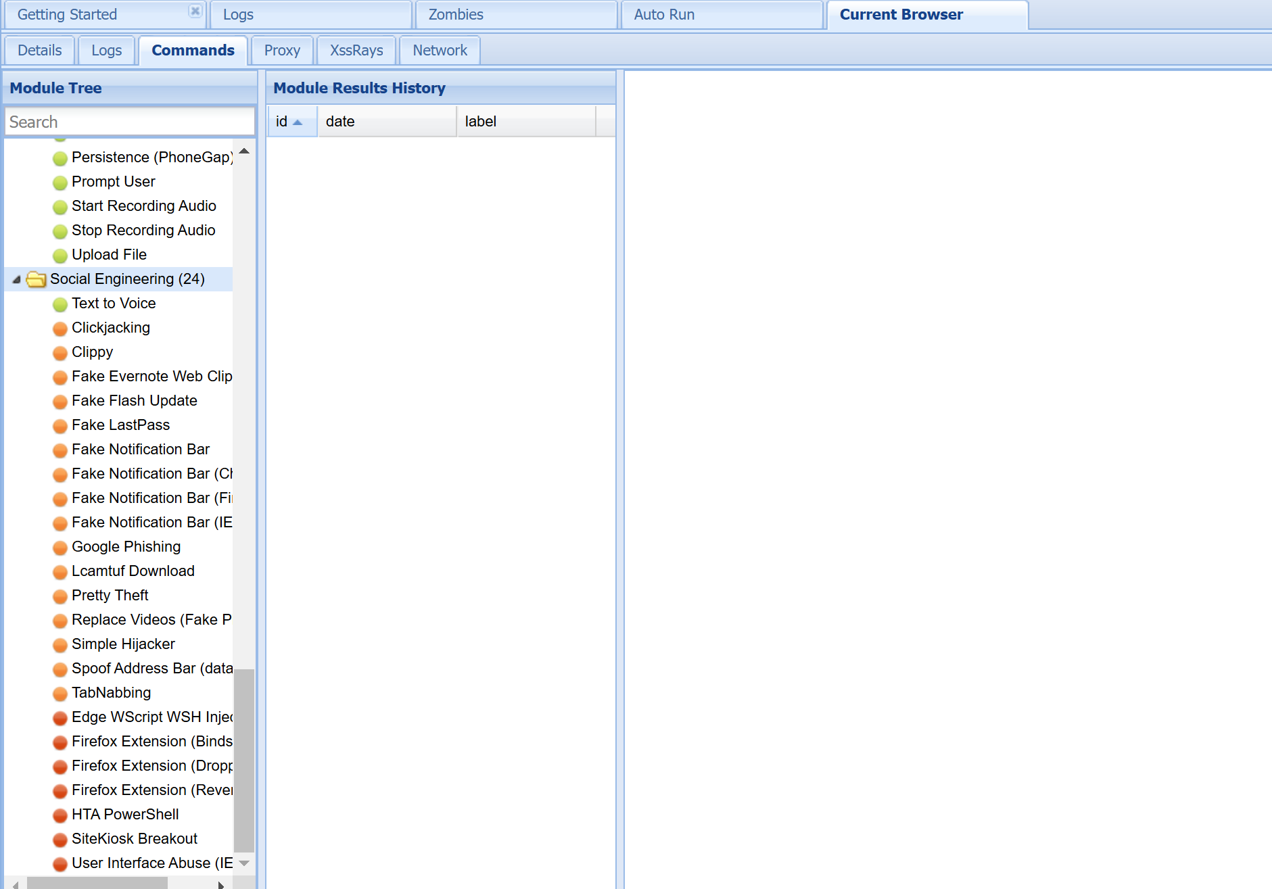Sort results by the date column
Viewport: 1272px width, 889px height.
pyautogui.click(x=387, y=122)
